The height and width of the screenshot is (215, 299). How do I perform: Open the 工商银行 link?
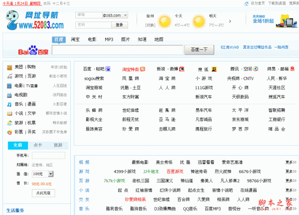277,120
